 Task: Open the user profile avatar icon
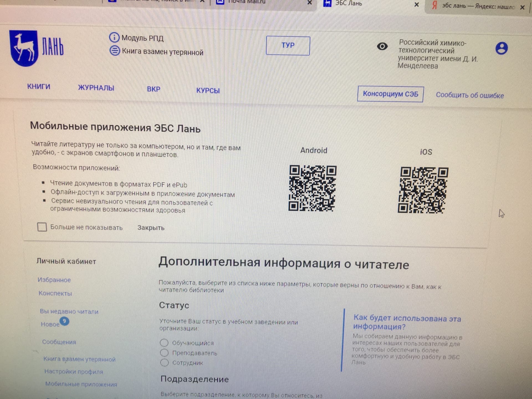(x=501, y=48)
